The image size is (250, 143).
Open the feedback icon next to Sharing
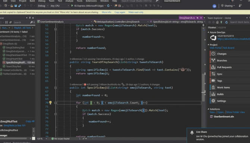point(240,6)
